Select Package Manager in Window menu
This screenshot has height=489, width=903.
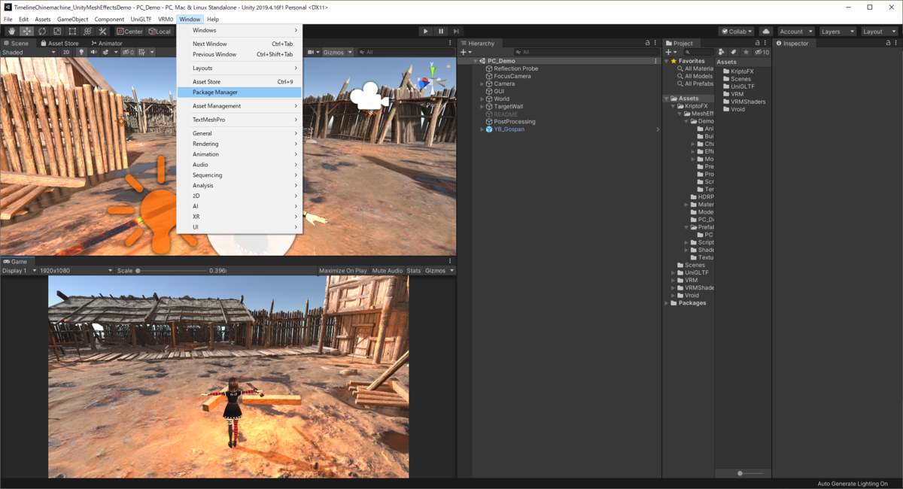click(x=239, y=93)
